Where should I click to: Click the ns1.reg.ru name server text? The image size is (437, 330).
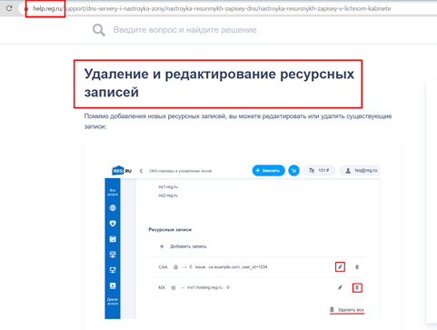pos(168,187)
